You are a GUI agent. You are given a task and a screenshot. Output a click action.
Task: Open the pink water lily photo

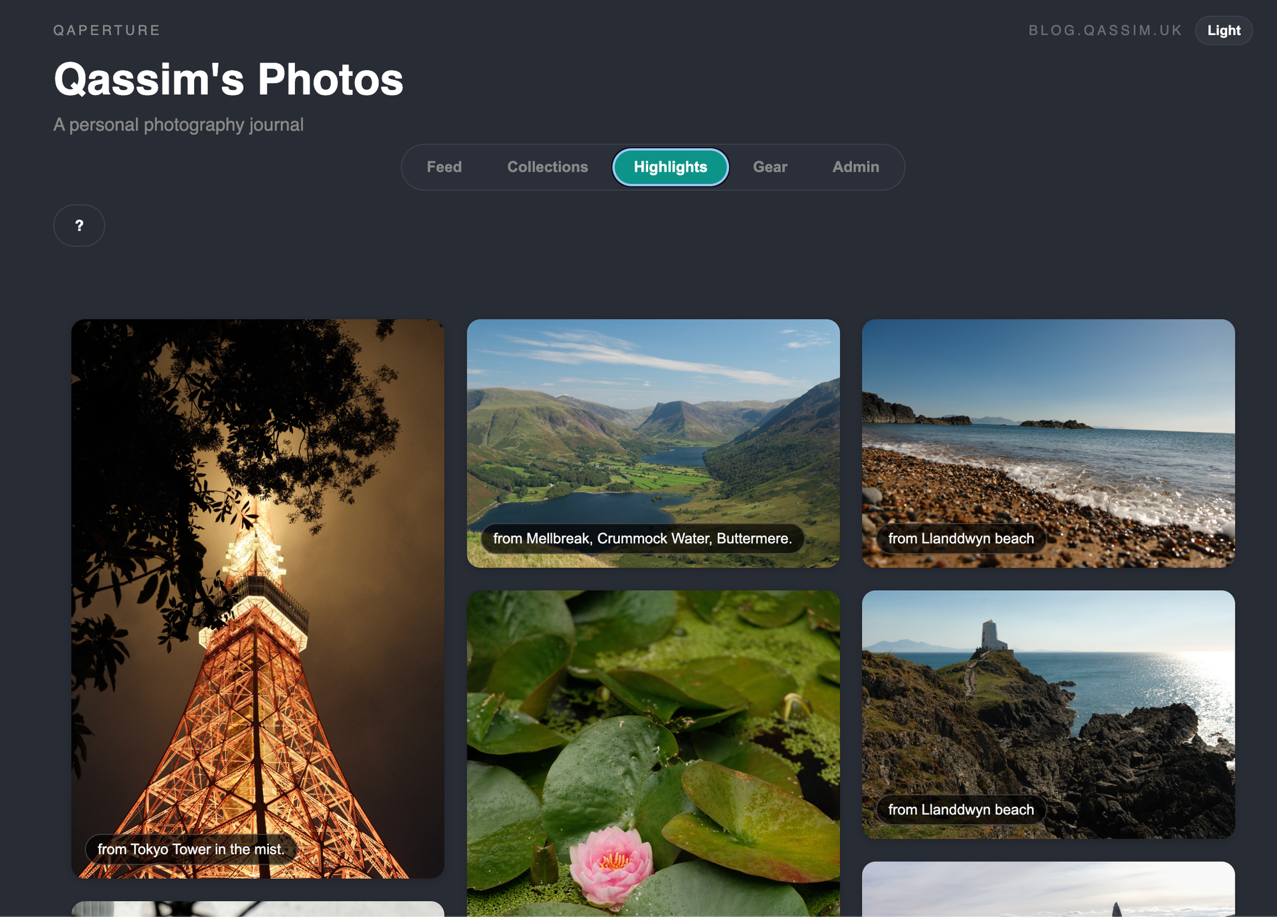[653, 754]
